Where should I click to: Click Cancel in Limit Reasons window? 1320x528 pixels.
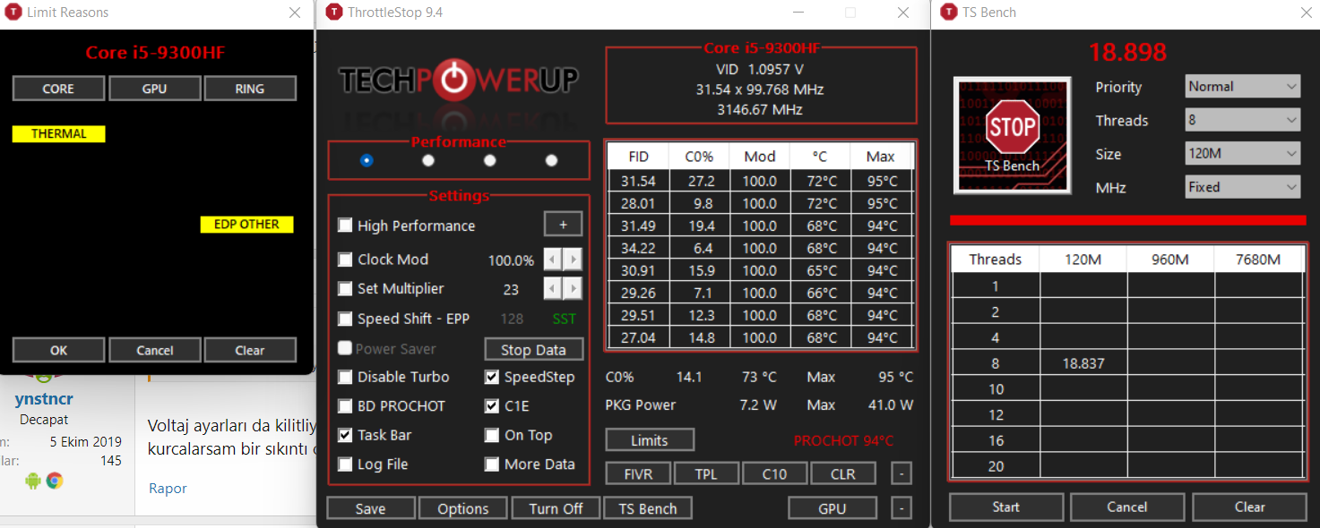coord(154,350)
